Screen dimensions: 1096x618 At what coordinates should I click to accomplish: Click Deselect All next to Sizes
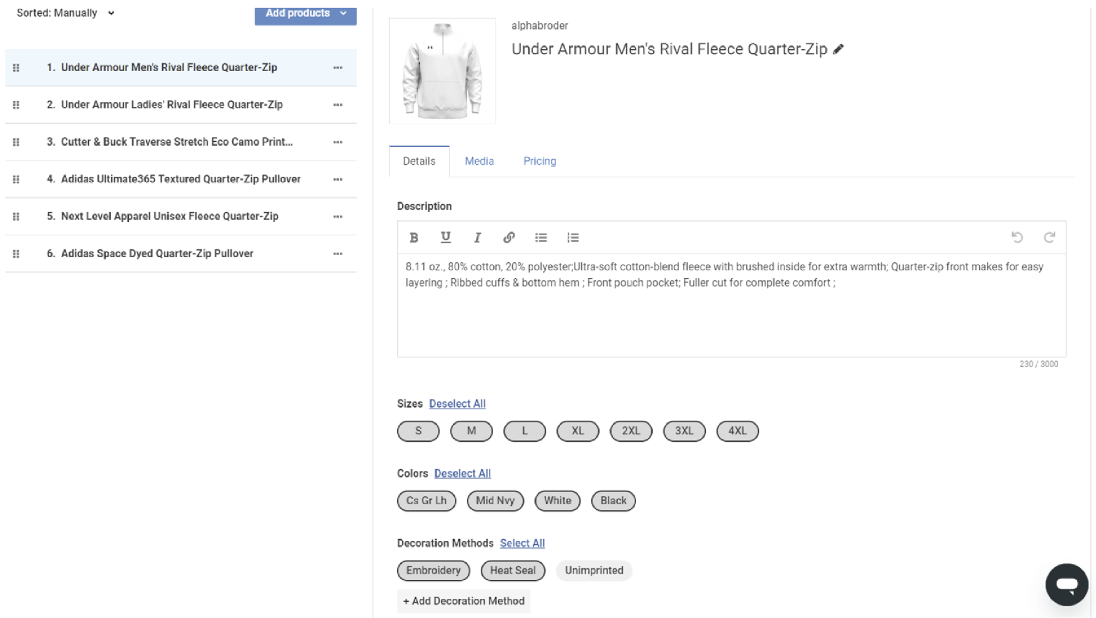point(457,404)
